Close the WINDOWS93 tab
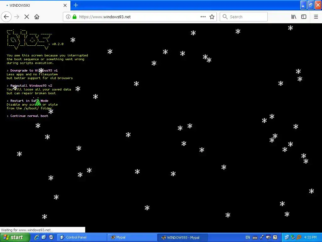 [x=65, y=5]
